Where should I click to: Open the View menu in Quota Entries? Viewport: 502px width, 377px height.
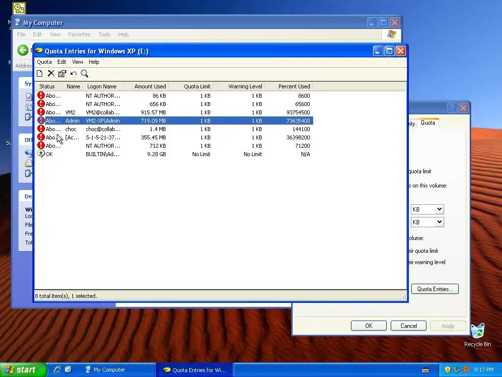pyautogui.click(x=77, y=62)
